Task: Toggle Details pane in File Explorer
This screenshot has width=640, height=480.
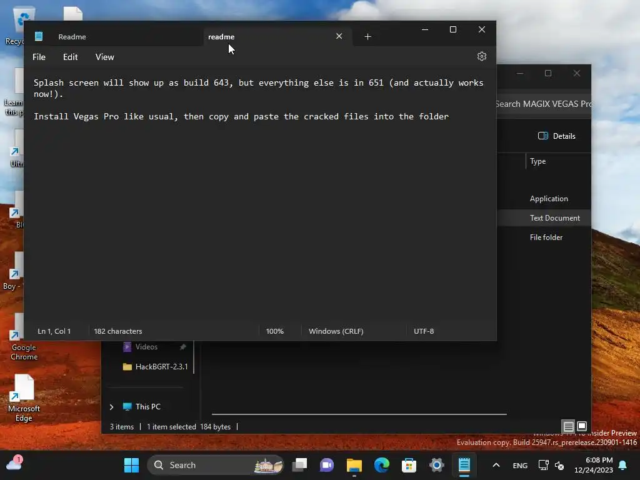Action: (x=557, y=136)
